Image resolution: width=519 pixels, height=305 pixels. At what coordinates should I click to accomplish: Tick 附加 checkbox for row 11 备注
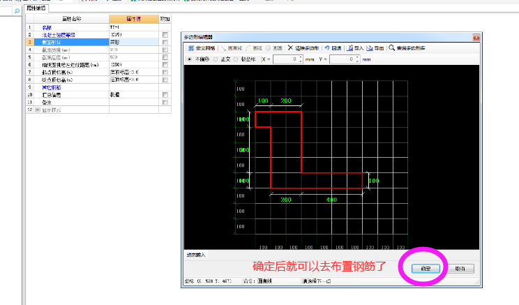[165, 103]
